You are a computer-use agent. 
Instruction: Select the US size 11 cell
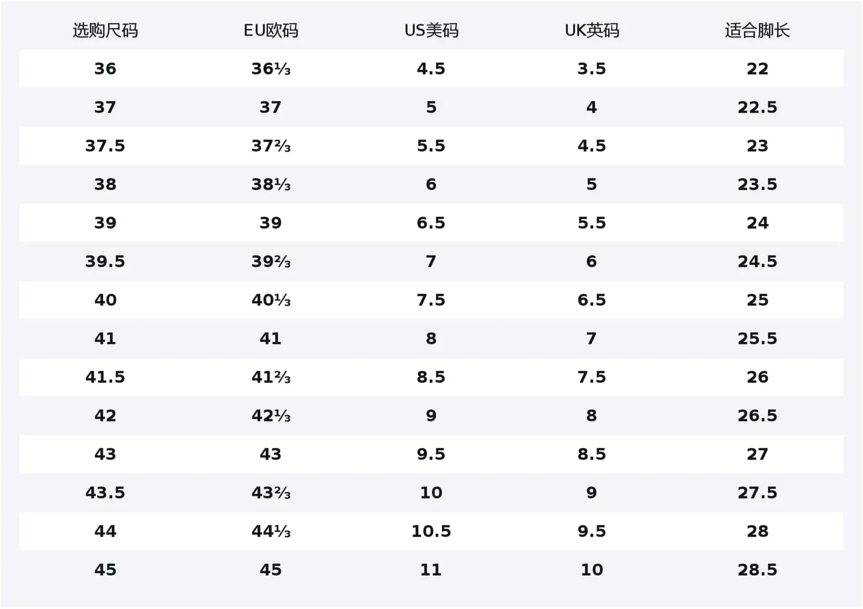click(431, 570)
